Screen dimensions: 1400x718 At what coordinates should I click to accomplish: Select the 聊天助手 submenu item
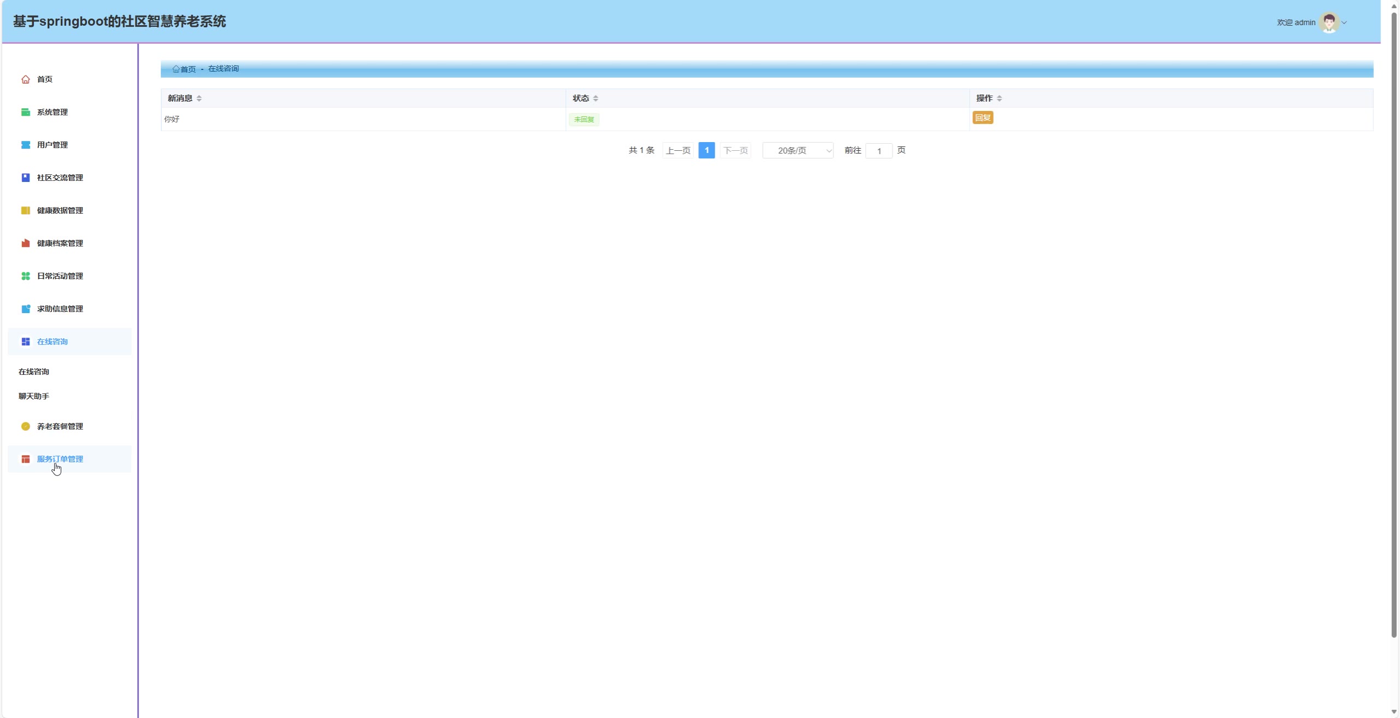pyautogui.click(x=34, y=396)
